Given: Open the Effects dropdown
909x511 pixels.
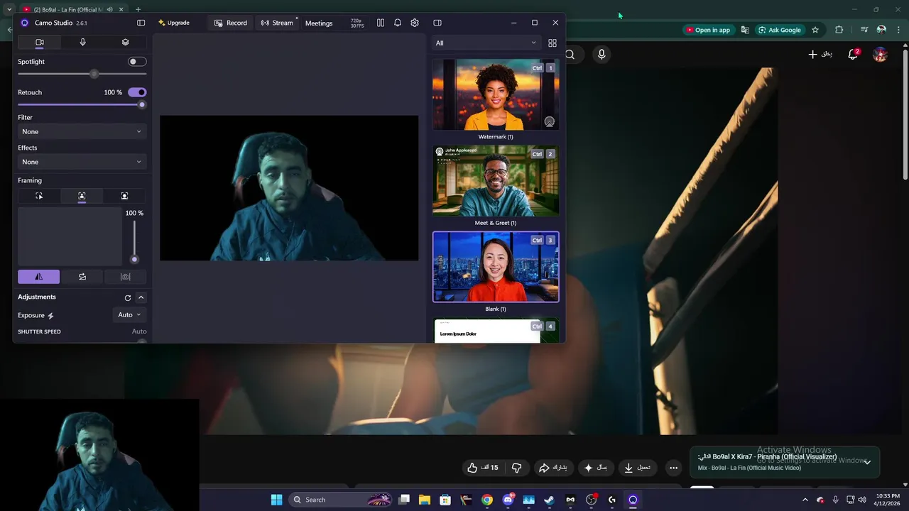Looking at the screenshot, I should click(x=82, y=162).
